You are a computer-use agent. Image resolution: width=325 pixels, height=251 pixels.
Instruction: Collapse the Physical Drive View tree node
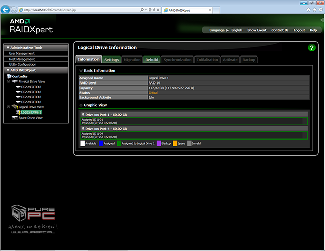8,81
